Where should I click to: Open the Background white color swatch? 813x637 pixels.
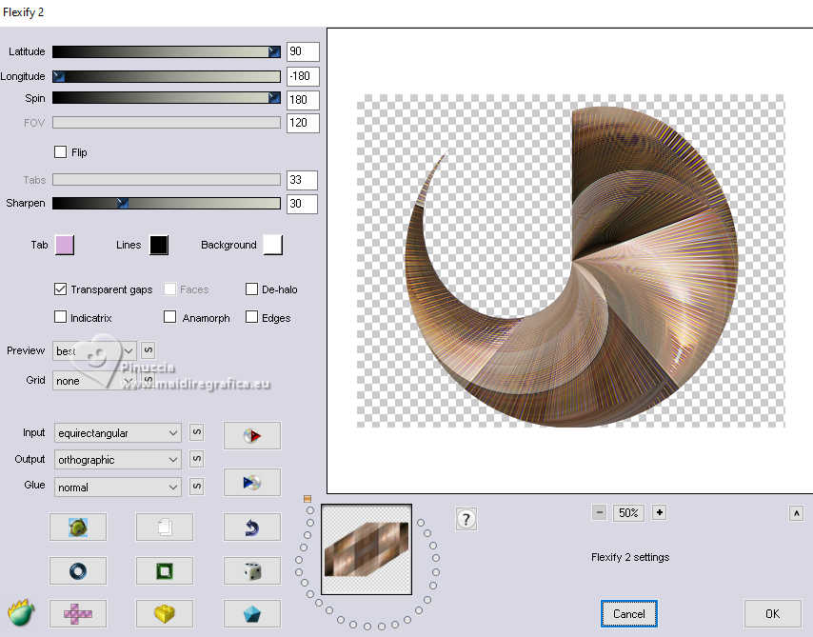click(x=272, y=245)
